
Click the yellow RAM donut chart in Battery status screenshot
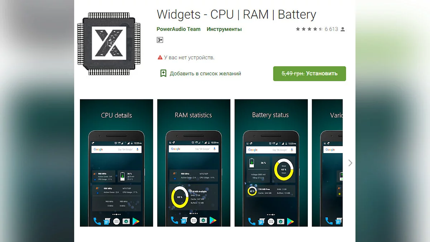[283, 169]
